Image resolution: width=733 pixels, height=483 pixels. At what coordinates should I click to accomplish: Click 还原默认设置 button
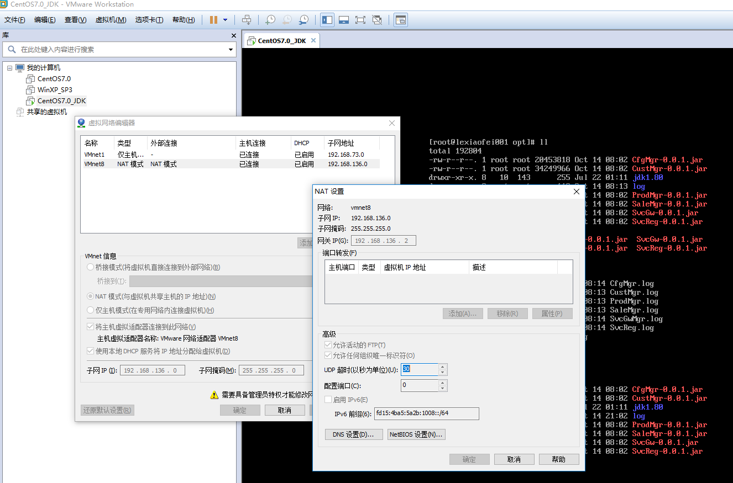(107, 410)
